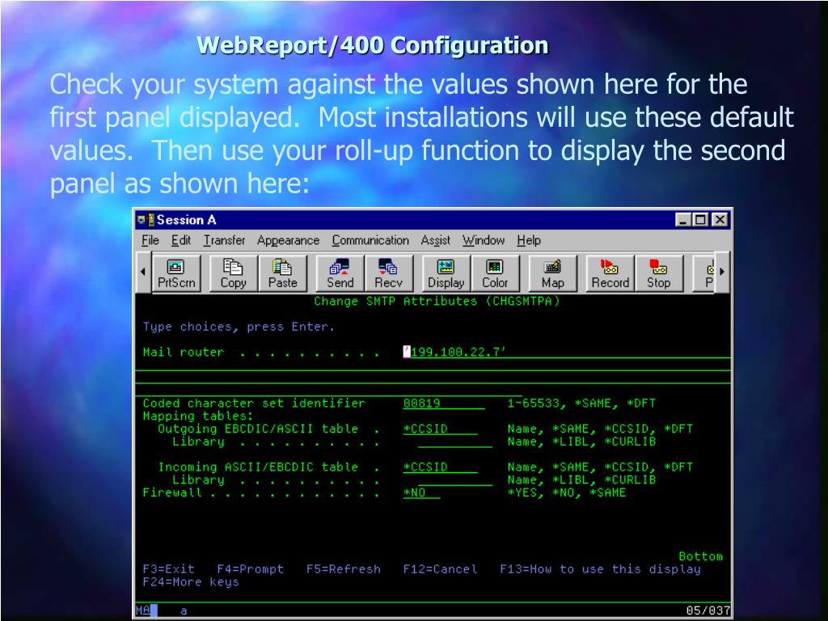The image size is (828, 621).
Task: Click the 'Type choices, press Enter.' text
Action: point(239,327)
